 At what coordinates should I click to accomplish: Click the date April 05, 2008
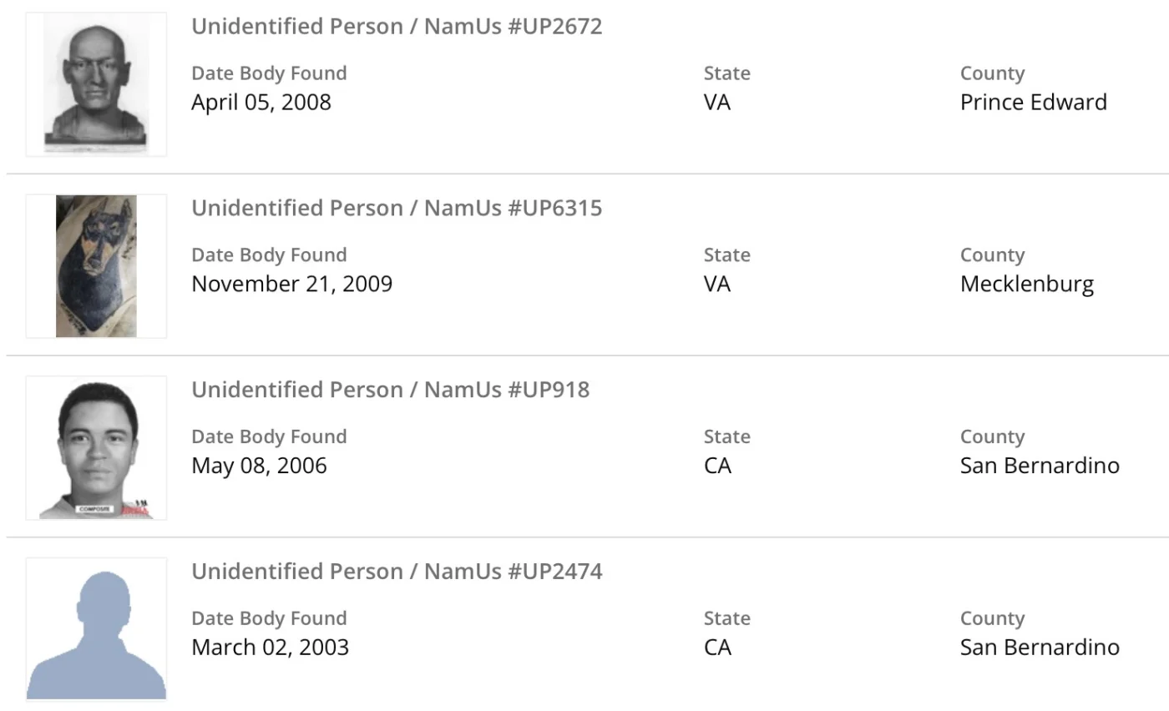[x=261, y=103]
